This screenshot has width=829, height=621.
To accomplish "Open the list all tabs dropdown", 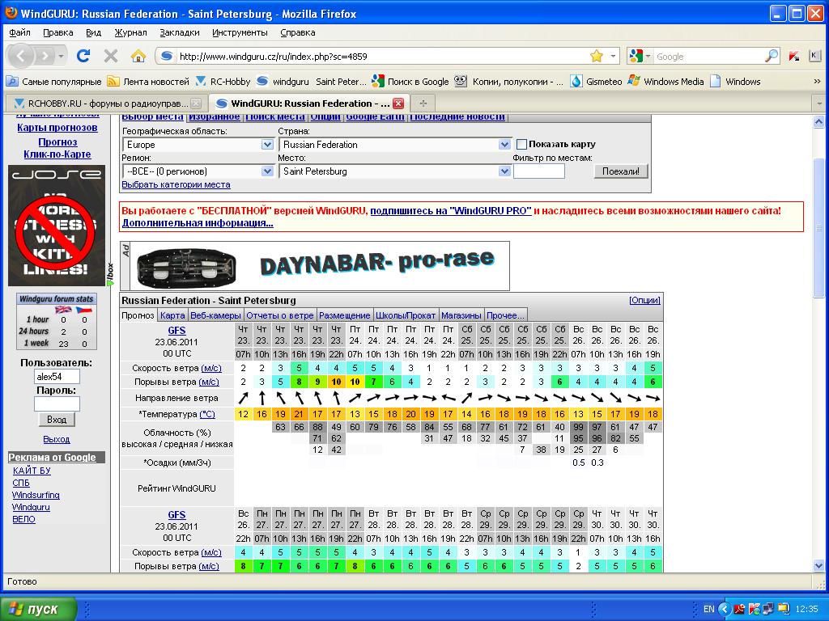I will tap(819, 103).
